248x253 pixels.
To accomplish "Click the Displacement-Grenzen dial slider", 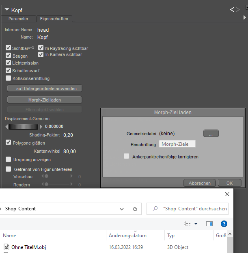I will (x=24, y=127).
